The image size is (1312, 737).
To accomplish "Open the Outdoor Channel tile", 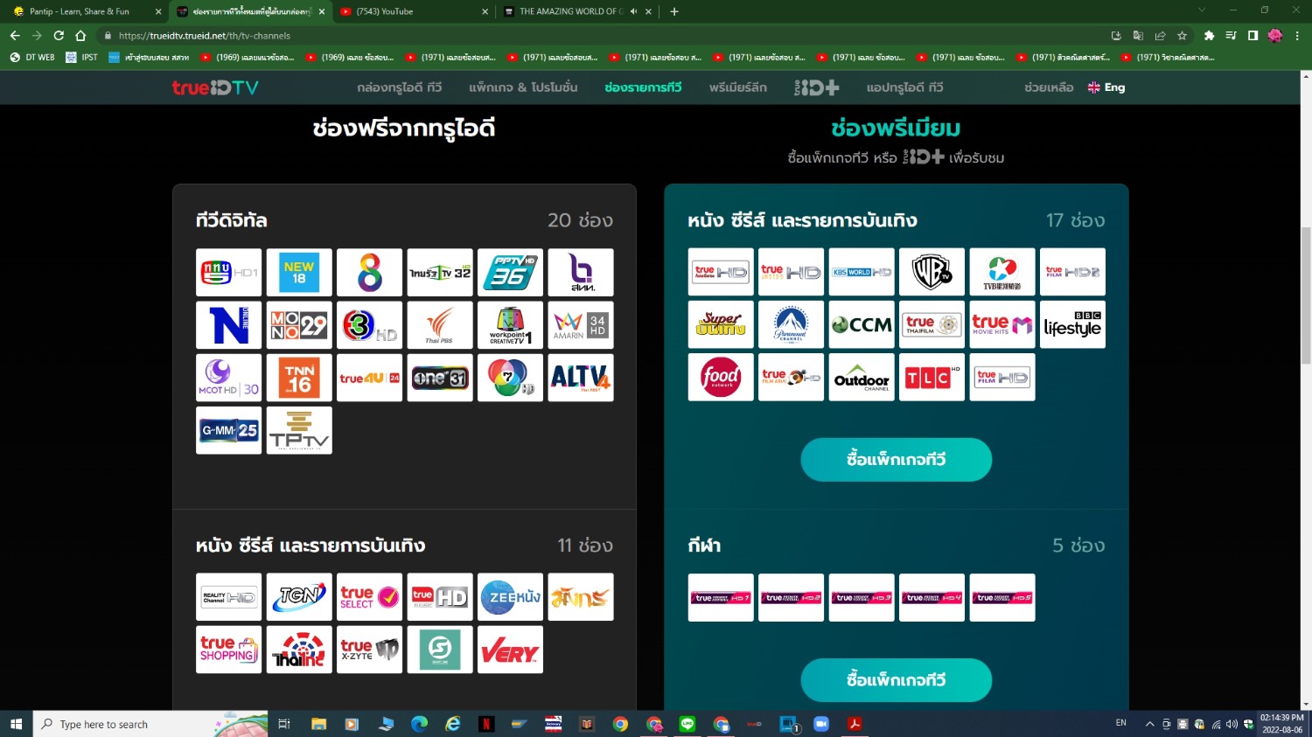I will pyautogui.click(x=862, y=377).
